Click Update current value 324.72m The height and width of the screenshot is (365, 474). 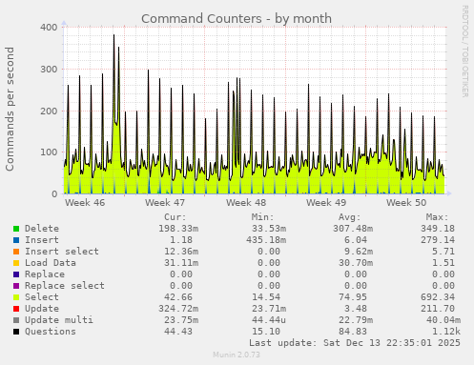(178, 309)
